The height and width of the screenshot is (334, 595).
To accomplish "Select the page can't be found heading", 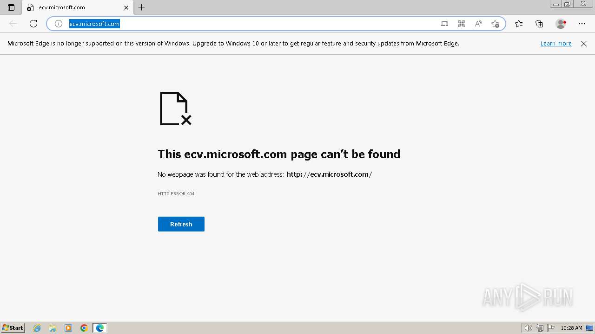I will 279,154.
